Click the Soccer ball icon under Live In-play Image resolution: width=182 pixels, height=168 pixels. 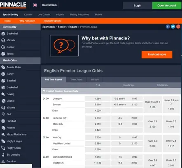3,47
